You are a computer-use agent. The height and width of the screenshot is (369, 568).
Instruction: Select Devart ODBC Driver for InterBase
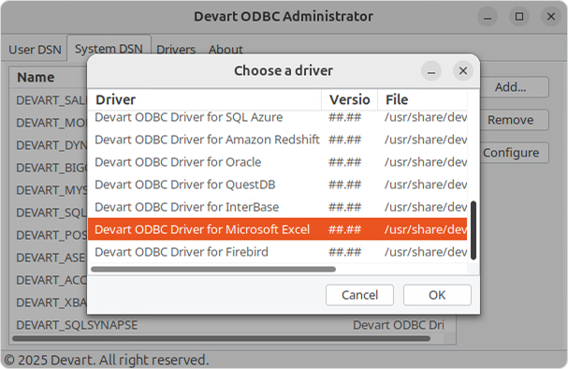pyautogui.click(x=278, y=207)
